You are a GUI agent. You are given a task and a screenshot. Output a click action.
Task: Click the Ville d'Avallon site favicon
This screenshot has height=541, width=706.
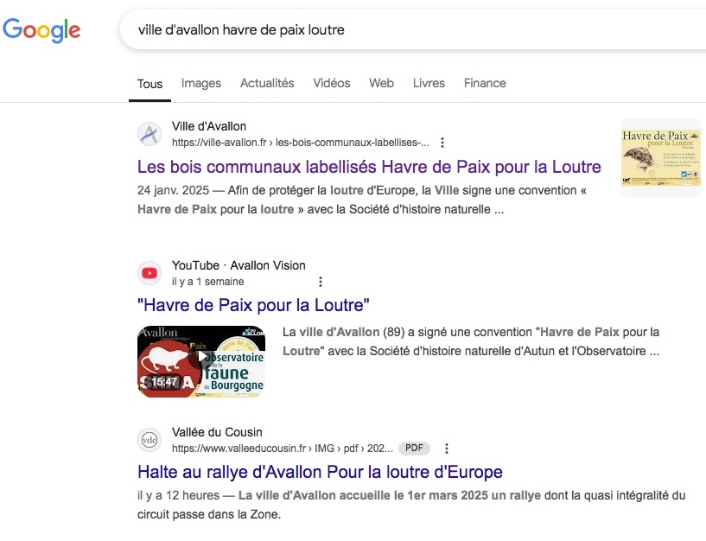pyautogui.click(x=149, y=134)
